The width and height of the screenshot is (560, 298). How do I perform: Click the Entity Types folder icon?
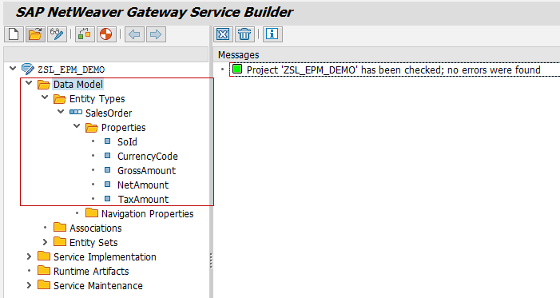point(60,98)
